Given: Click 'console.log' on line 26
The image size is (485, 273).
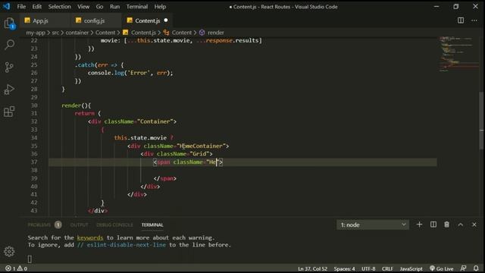Looking at the screenshot, I should [x=105, y=73].
